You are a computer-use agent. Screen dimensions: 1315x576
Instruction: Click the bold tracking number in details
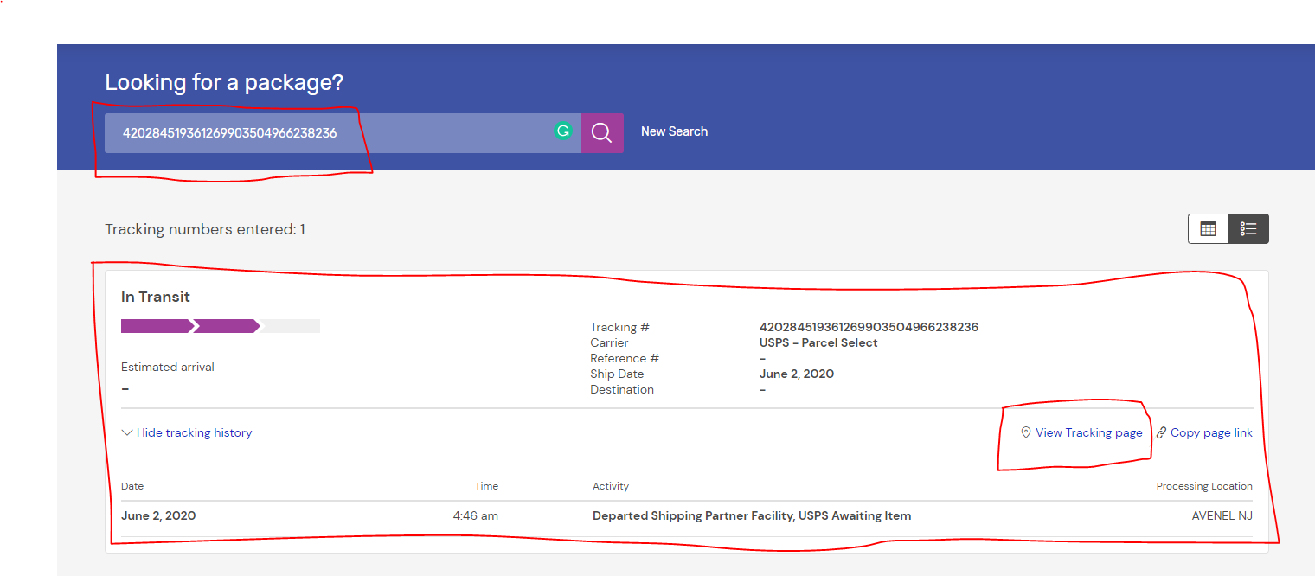[x=869, y=327]
